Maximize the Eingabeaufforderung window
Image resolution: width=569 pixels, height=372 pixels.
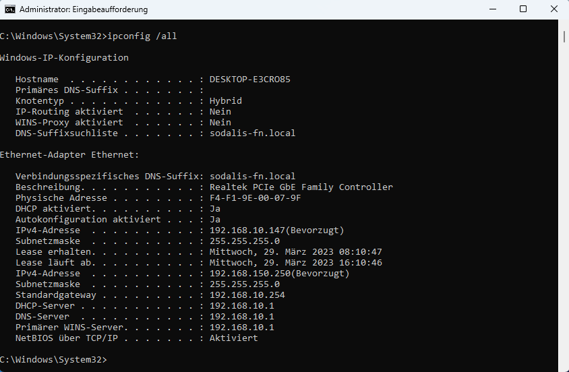click(523, 9)
